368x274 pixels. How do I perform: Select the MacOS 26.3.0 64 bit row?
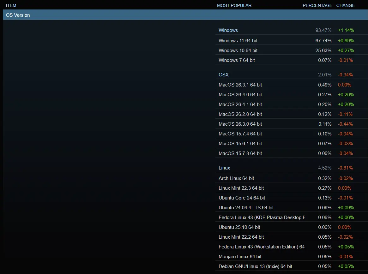point(292,124)
